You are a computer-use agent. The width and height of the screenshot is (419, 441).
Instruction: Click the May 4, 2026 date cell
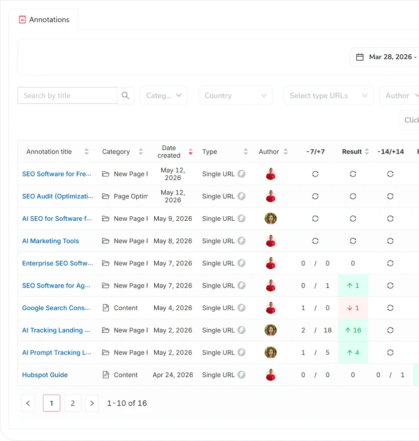173,308
